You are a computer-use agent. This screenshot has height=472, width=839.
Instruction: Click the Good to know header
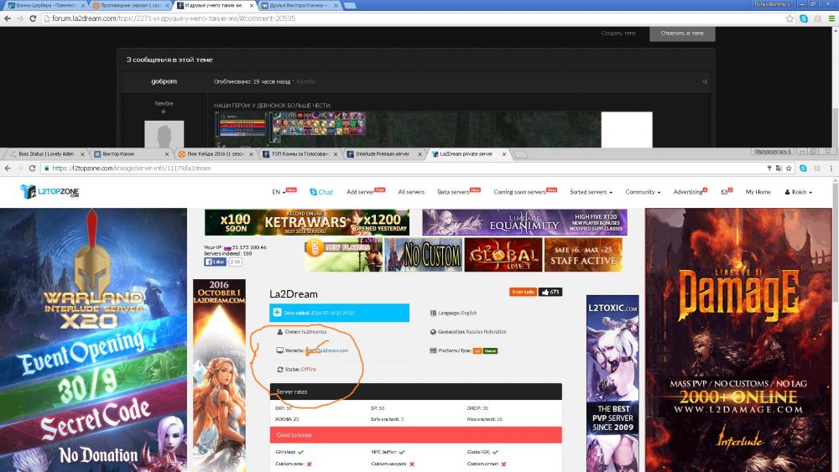click(x=416, y=435)
